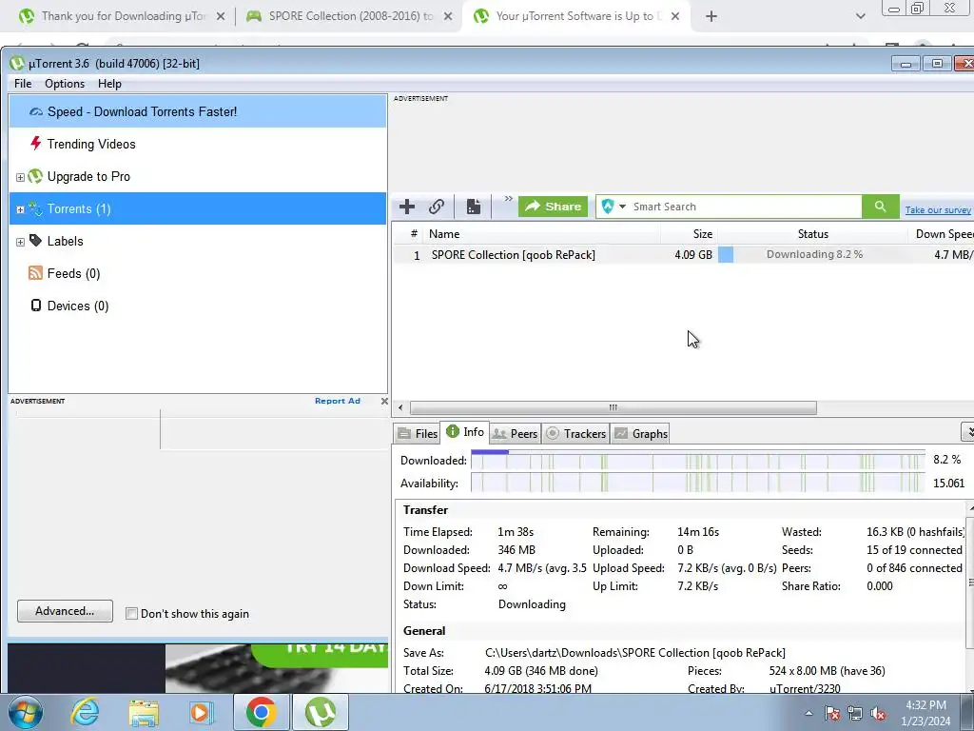Open Windows Media Player from taskbar
The width and height of the screenshot is (974, 731).
coord(201,712)
